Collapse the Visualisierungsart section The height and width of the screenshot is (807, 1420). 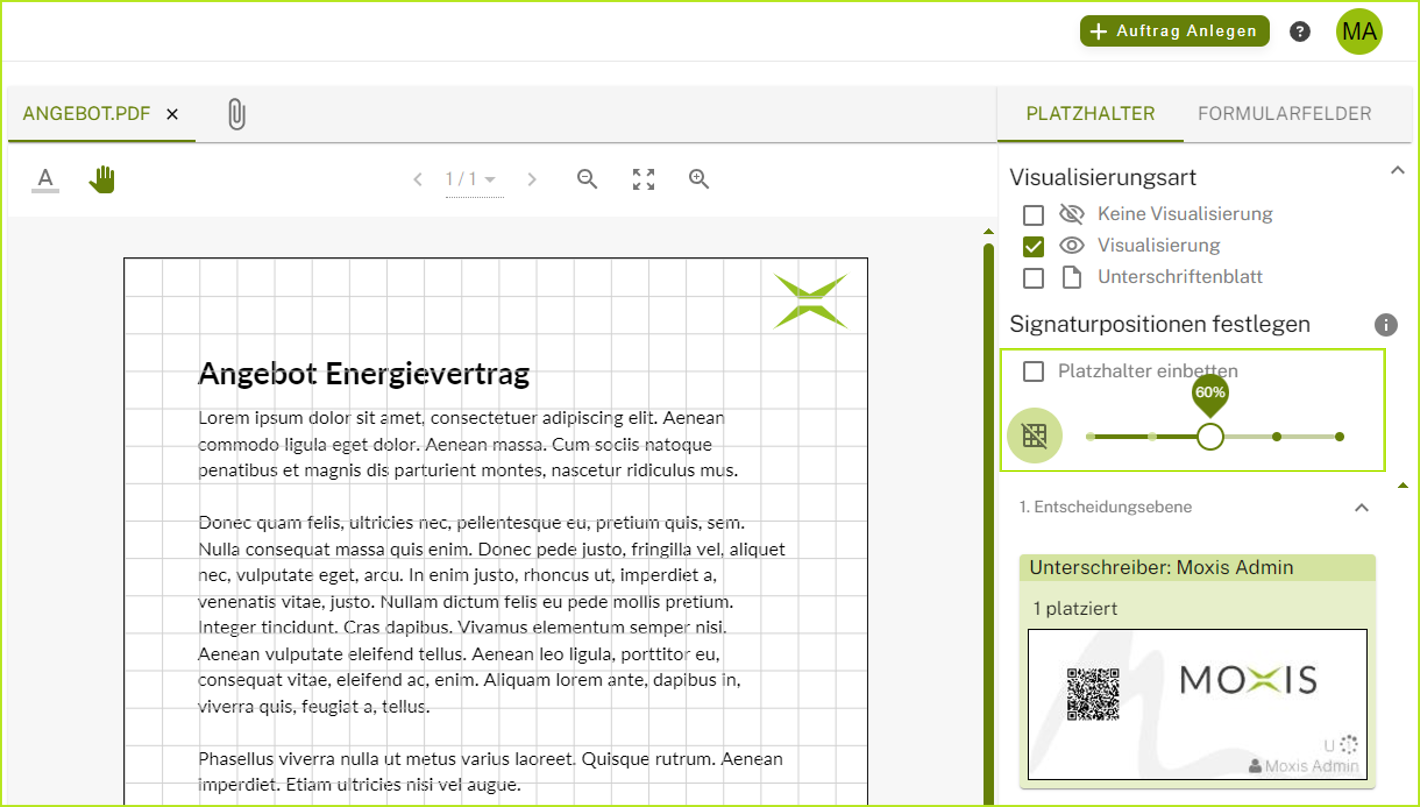[x=1397, y=171]
